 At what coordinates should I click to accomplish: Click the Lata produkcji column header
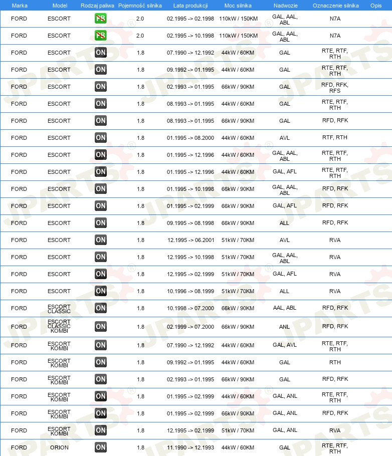click(190, 6)
